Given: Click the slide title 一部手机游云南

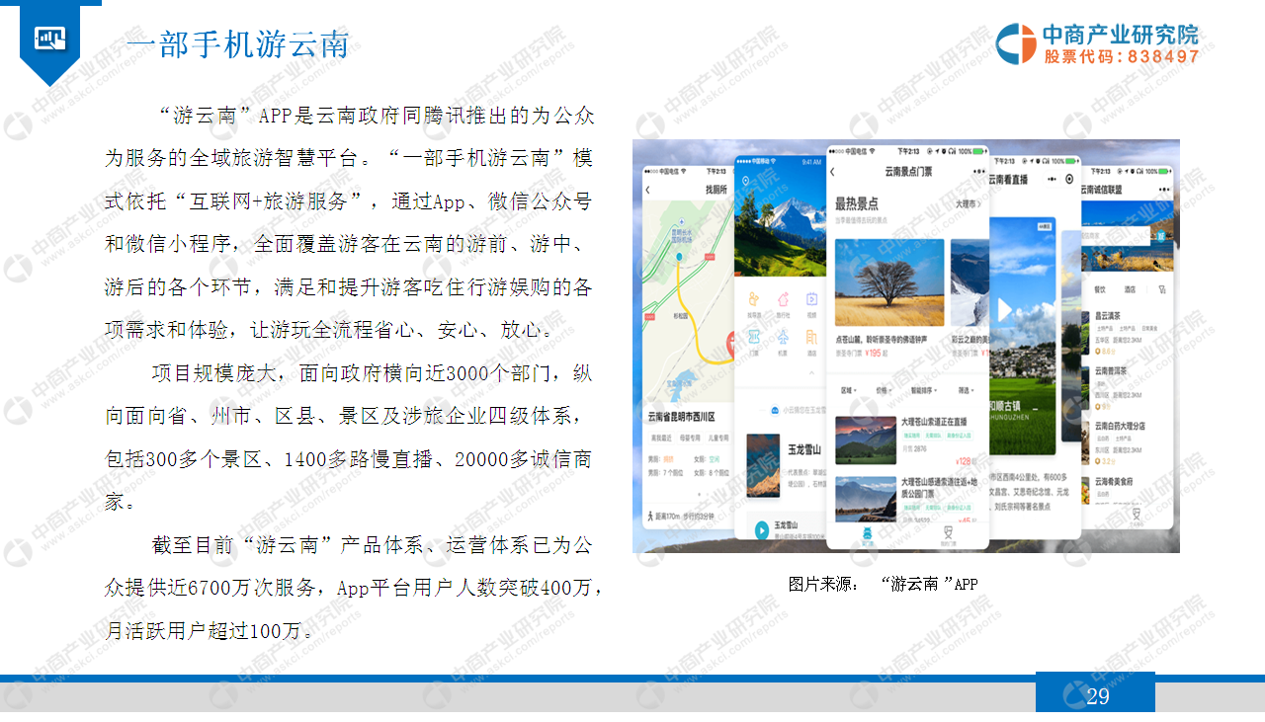Looking at the screenshot, I should [239, 44].
